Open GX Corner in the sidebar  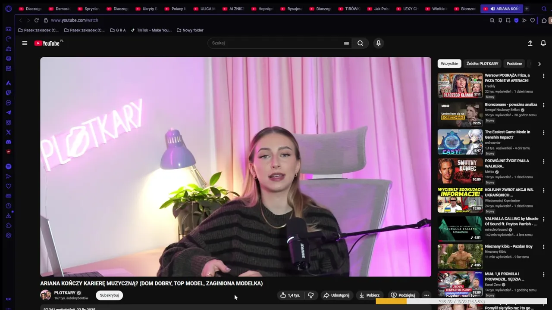pyautogui.click(x=9, y=29)
